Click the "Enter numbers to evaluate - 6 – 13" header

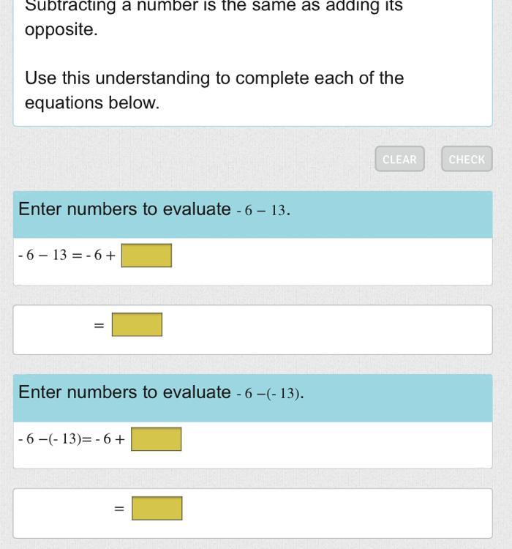[252, 214]
